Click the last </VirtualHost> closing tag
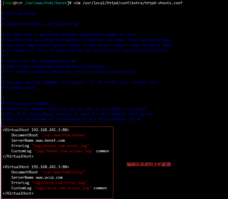Viewport: 228px width, 199px height. coord(18,193)
